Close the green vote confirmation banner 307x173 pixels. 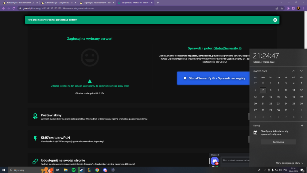coord(275,20)
